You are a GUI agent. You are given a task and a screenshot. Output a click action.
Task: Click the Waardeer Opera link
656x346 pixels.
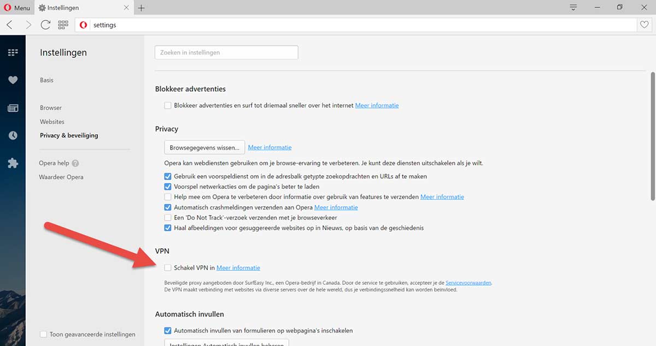pyautogui.click(x=61, y=177)
